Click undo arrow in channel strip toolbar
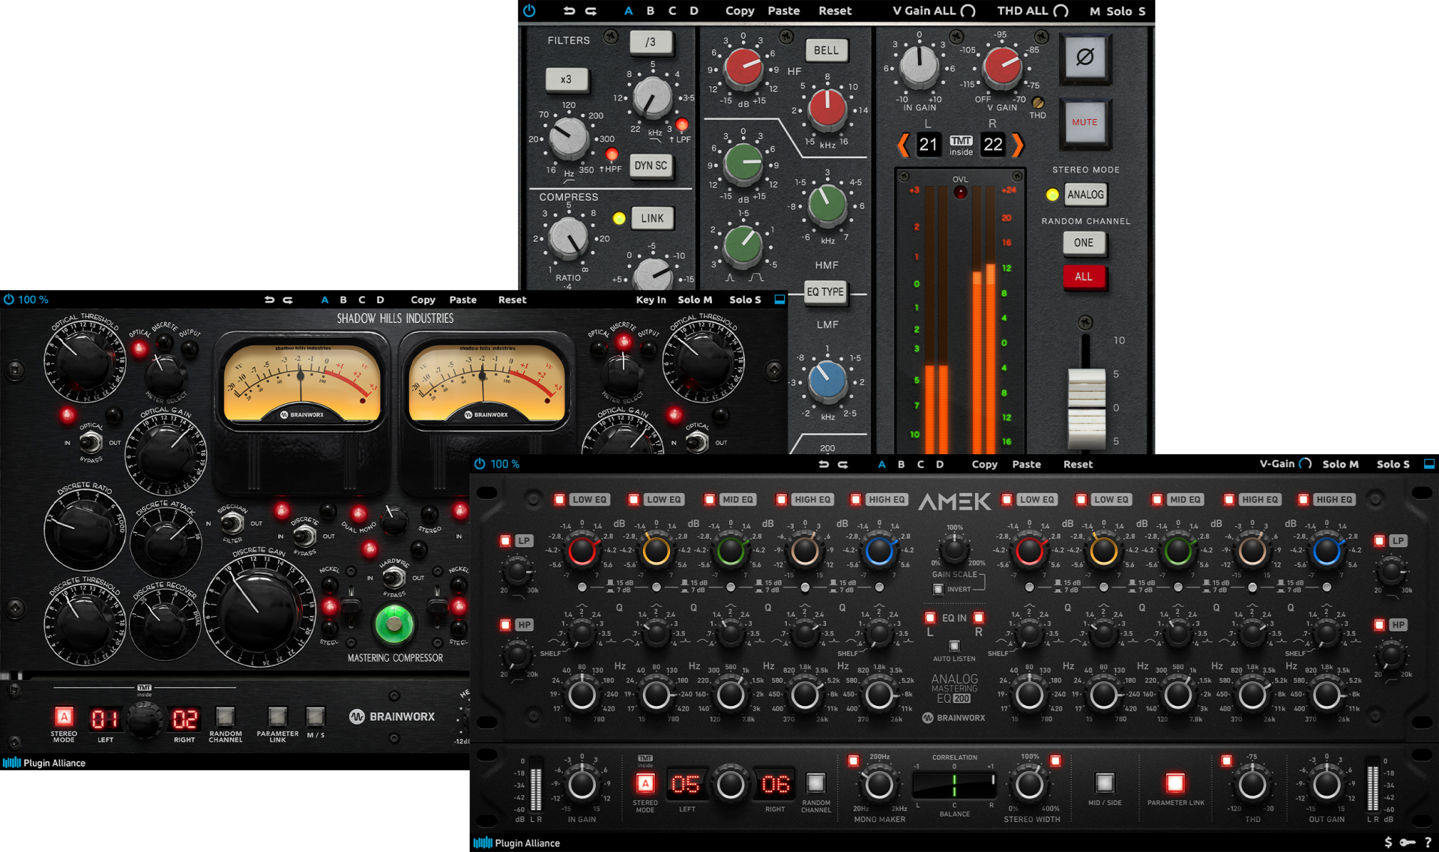The height and width of the screenshot is (852, 1439). click(570, 11)
